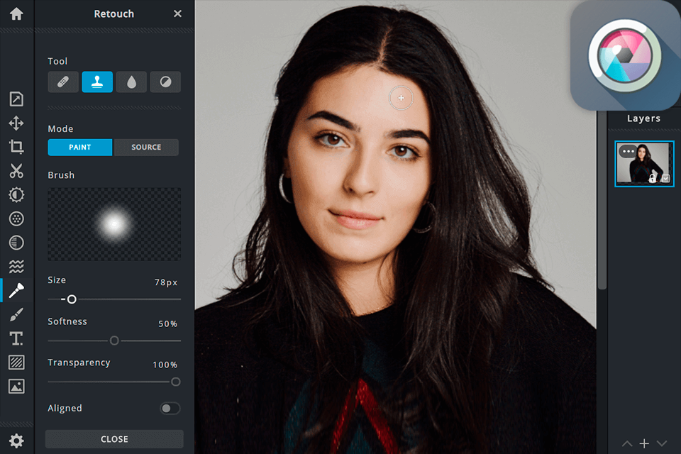Move layer down with down chevron

[661, 443]
